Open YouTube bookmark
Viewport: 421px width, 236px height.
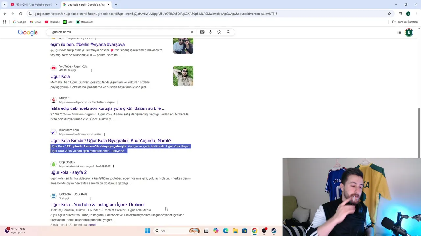(x=52, y=22)
